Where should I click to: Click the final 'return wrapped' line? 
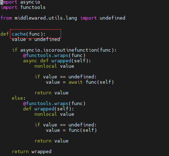tap(32, 152)
